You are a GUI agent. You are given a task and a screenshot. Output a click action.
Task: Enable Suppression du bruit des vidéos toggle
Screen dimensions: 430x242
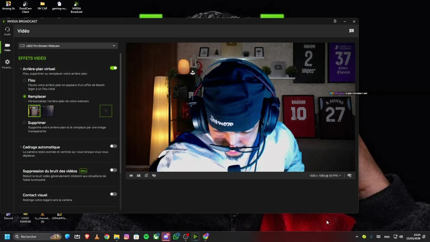tap(114, 170)
